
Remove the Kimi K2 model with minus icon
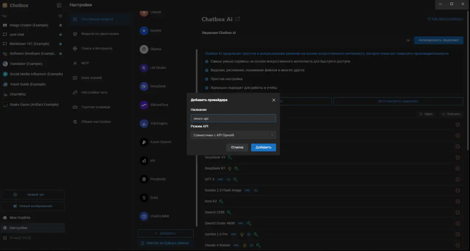[x=458, y=202]
